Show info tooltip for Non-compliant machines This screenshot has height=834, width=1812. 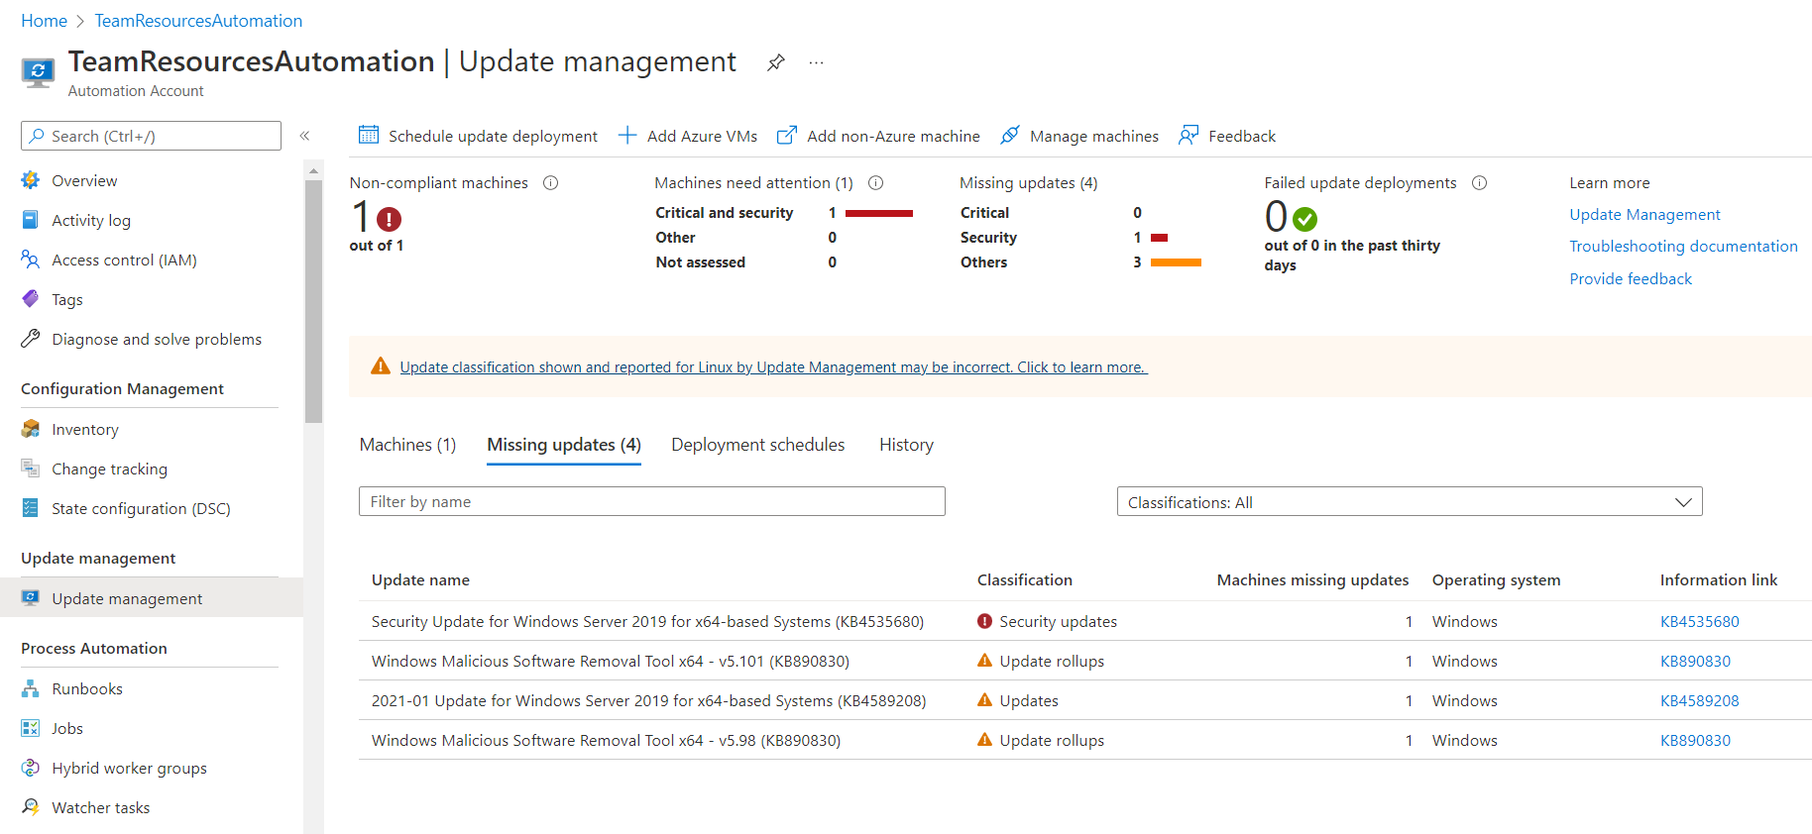pyautogui.click(x=551, y=183)
